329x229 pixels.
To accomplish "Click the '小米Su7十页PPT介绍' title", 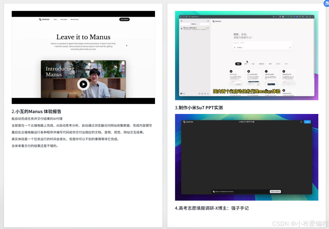I will (x=246, y=122).
